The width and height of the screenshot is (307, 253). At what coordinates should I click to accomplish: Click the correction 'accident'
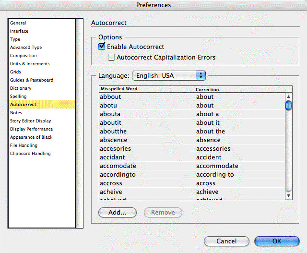(209, 157)
